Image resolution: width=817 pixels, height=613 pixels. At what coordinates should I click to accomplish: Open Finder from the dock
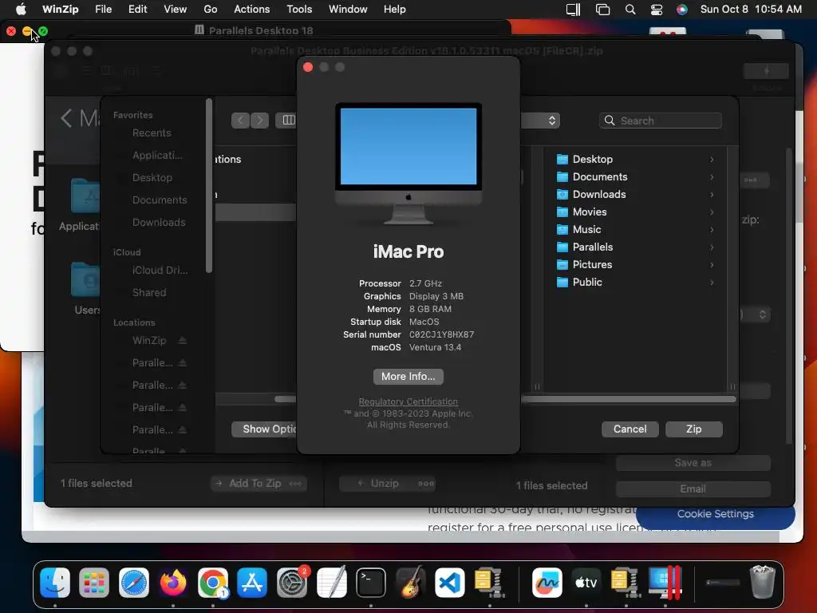55,582
